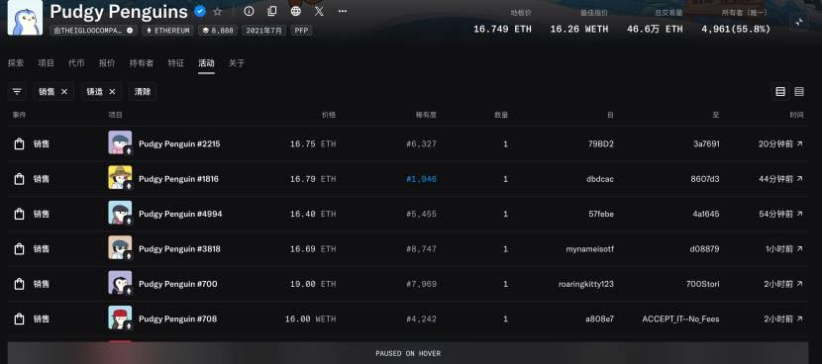Open the roaringkitty123 seller profile
The width and height of the screenshot is (822, 364).
coord(586,284)
